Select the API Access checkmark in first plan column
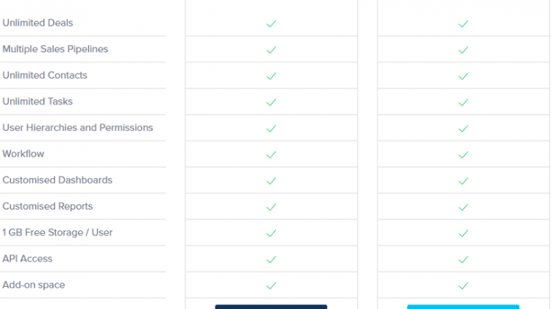This screenshot has height=309, width=552. [271, 260]
